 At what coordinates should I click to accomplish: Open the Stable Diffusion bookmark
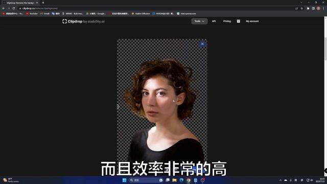pos(141,14)
